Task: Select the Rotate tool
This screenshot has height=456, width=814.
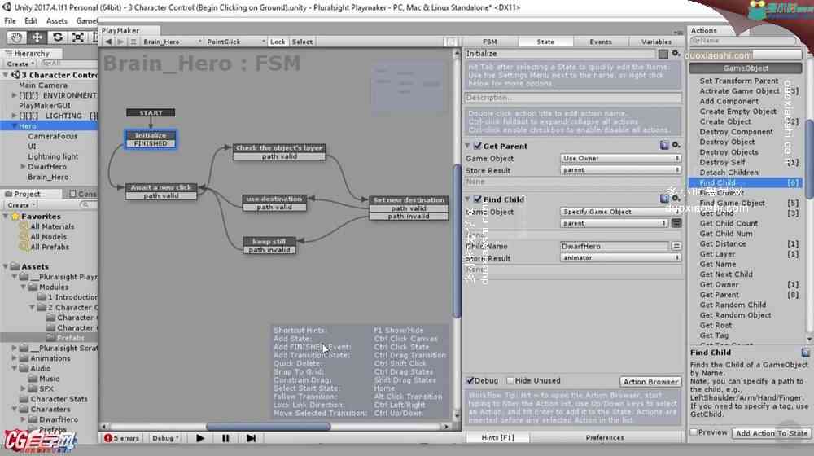Action: 58,37
